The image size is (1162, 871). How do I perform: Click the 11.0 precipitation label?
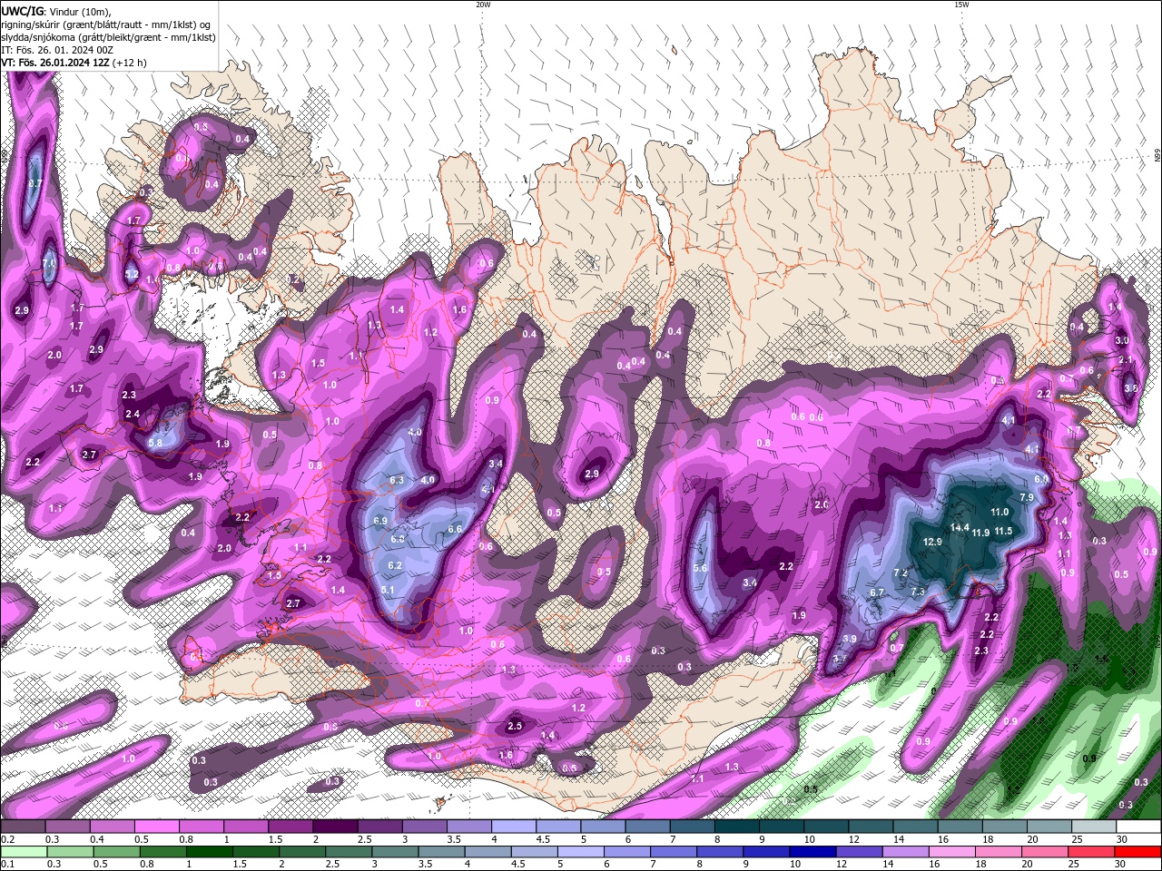(1000, 513)
